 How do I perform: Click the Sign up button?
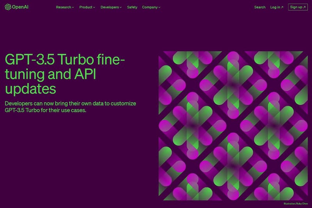[x=298, y=7]
